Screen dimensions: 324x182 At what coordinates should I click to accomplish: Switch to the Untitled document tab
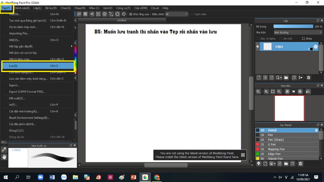coord(121,21)
